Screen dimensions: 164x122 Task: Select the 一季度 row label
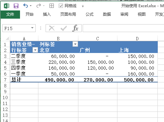(x=24, y=74)
